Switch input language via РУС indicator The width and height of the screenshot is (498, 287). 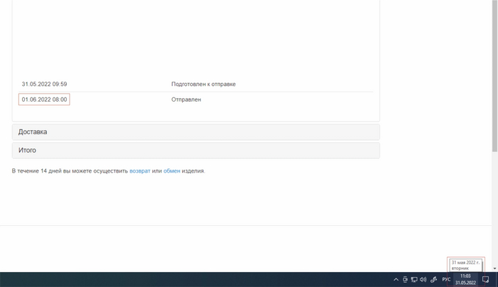446,279
